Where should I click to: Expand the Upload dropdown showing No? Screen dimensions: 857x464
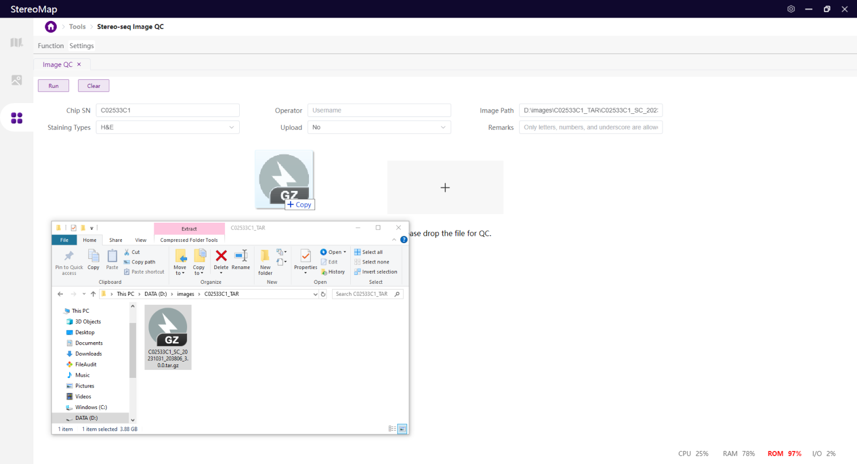coord(443,127)
